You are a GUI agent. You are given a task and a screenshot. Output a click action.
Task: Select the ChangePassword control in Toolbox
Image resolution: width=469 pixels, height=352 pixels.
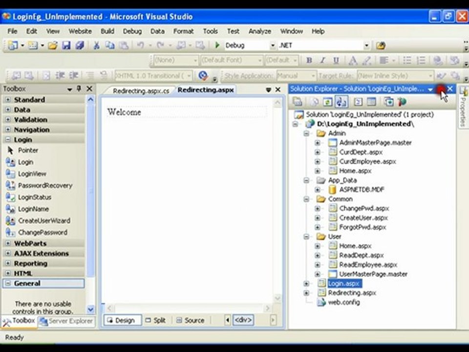[43, 232]
